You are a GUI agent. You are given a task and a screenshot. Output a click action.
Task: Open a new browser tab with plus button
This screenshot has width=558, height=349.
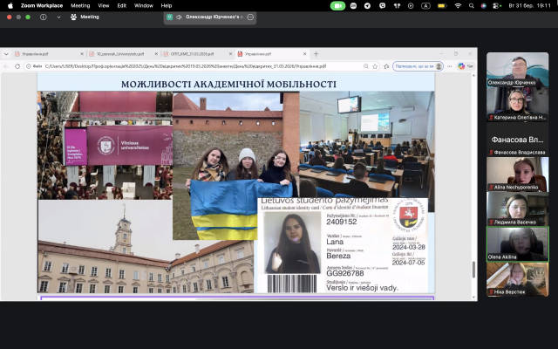tap(316, 53)
